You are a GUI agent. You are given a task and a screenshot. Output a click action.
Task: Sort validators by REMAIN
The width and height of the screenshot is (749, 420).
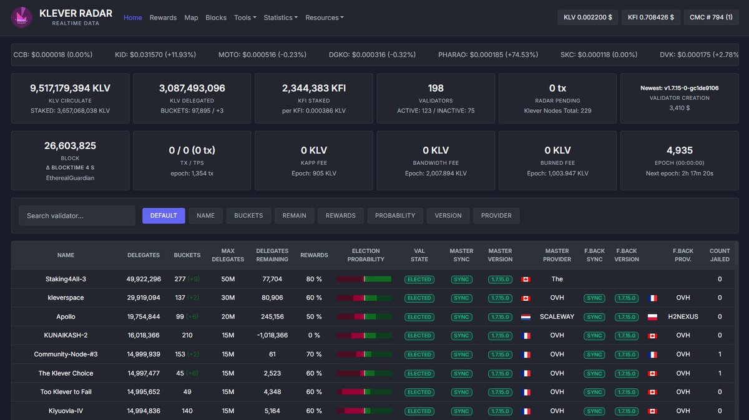point(294,215)
